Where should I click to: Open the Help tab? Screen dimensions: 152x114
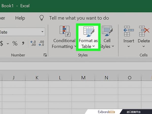[x=20, y=18]
